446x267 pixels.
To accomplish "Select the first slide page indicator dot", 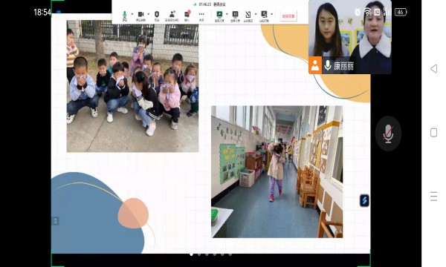I will (x=191, y=254).
